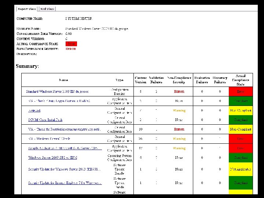
Task: Click Software Update Bundle type for KB958 row
Action: (120, 169)
